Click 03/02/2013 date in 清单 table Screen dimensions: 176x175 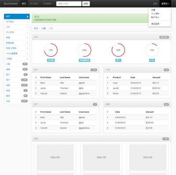coord(120,117)
